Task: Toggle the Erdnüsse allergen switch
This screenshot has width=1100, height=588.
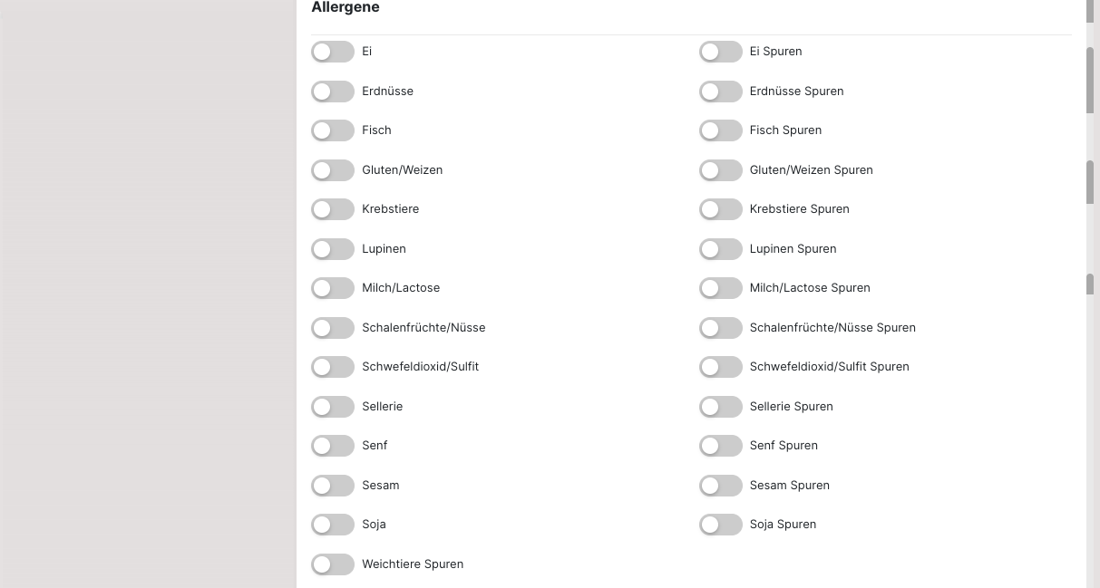Action: (x=333, y=92)
